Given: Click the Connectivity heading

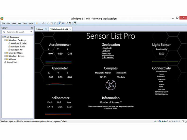Looking at the screenshot, I should 161,68.
